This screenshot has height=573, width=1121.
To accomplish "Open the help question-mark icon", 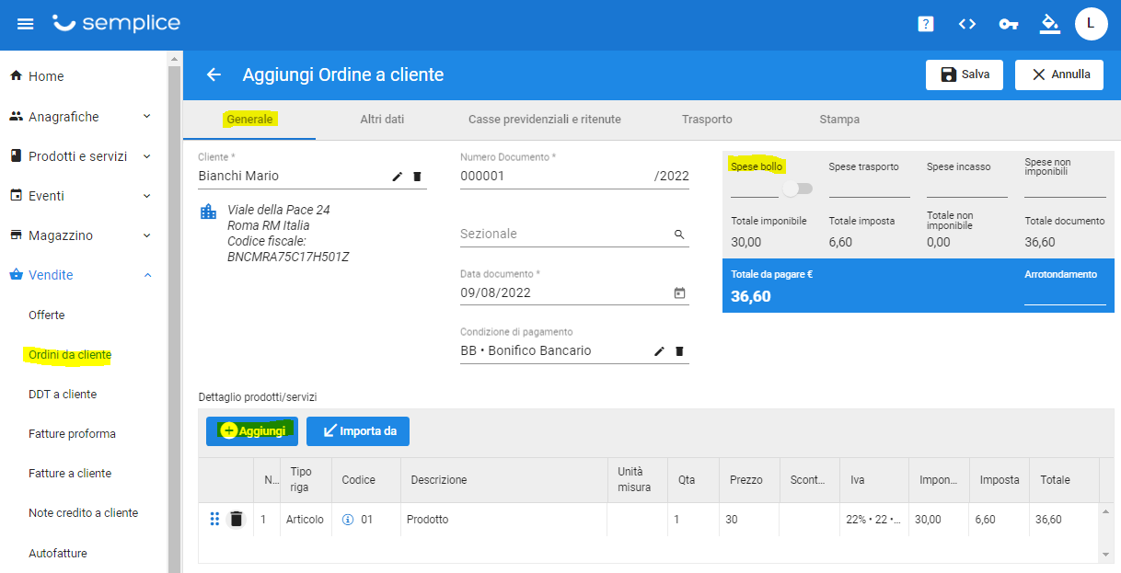I will (926, 24).
